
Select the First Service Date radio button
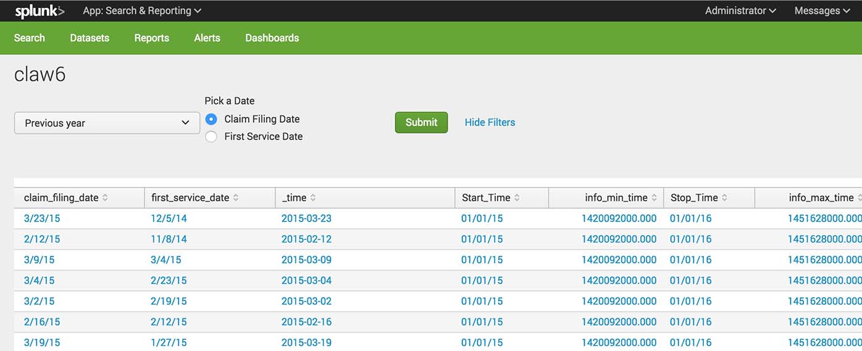pyautogui.click(x=211, y=136)
